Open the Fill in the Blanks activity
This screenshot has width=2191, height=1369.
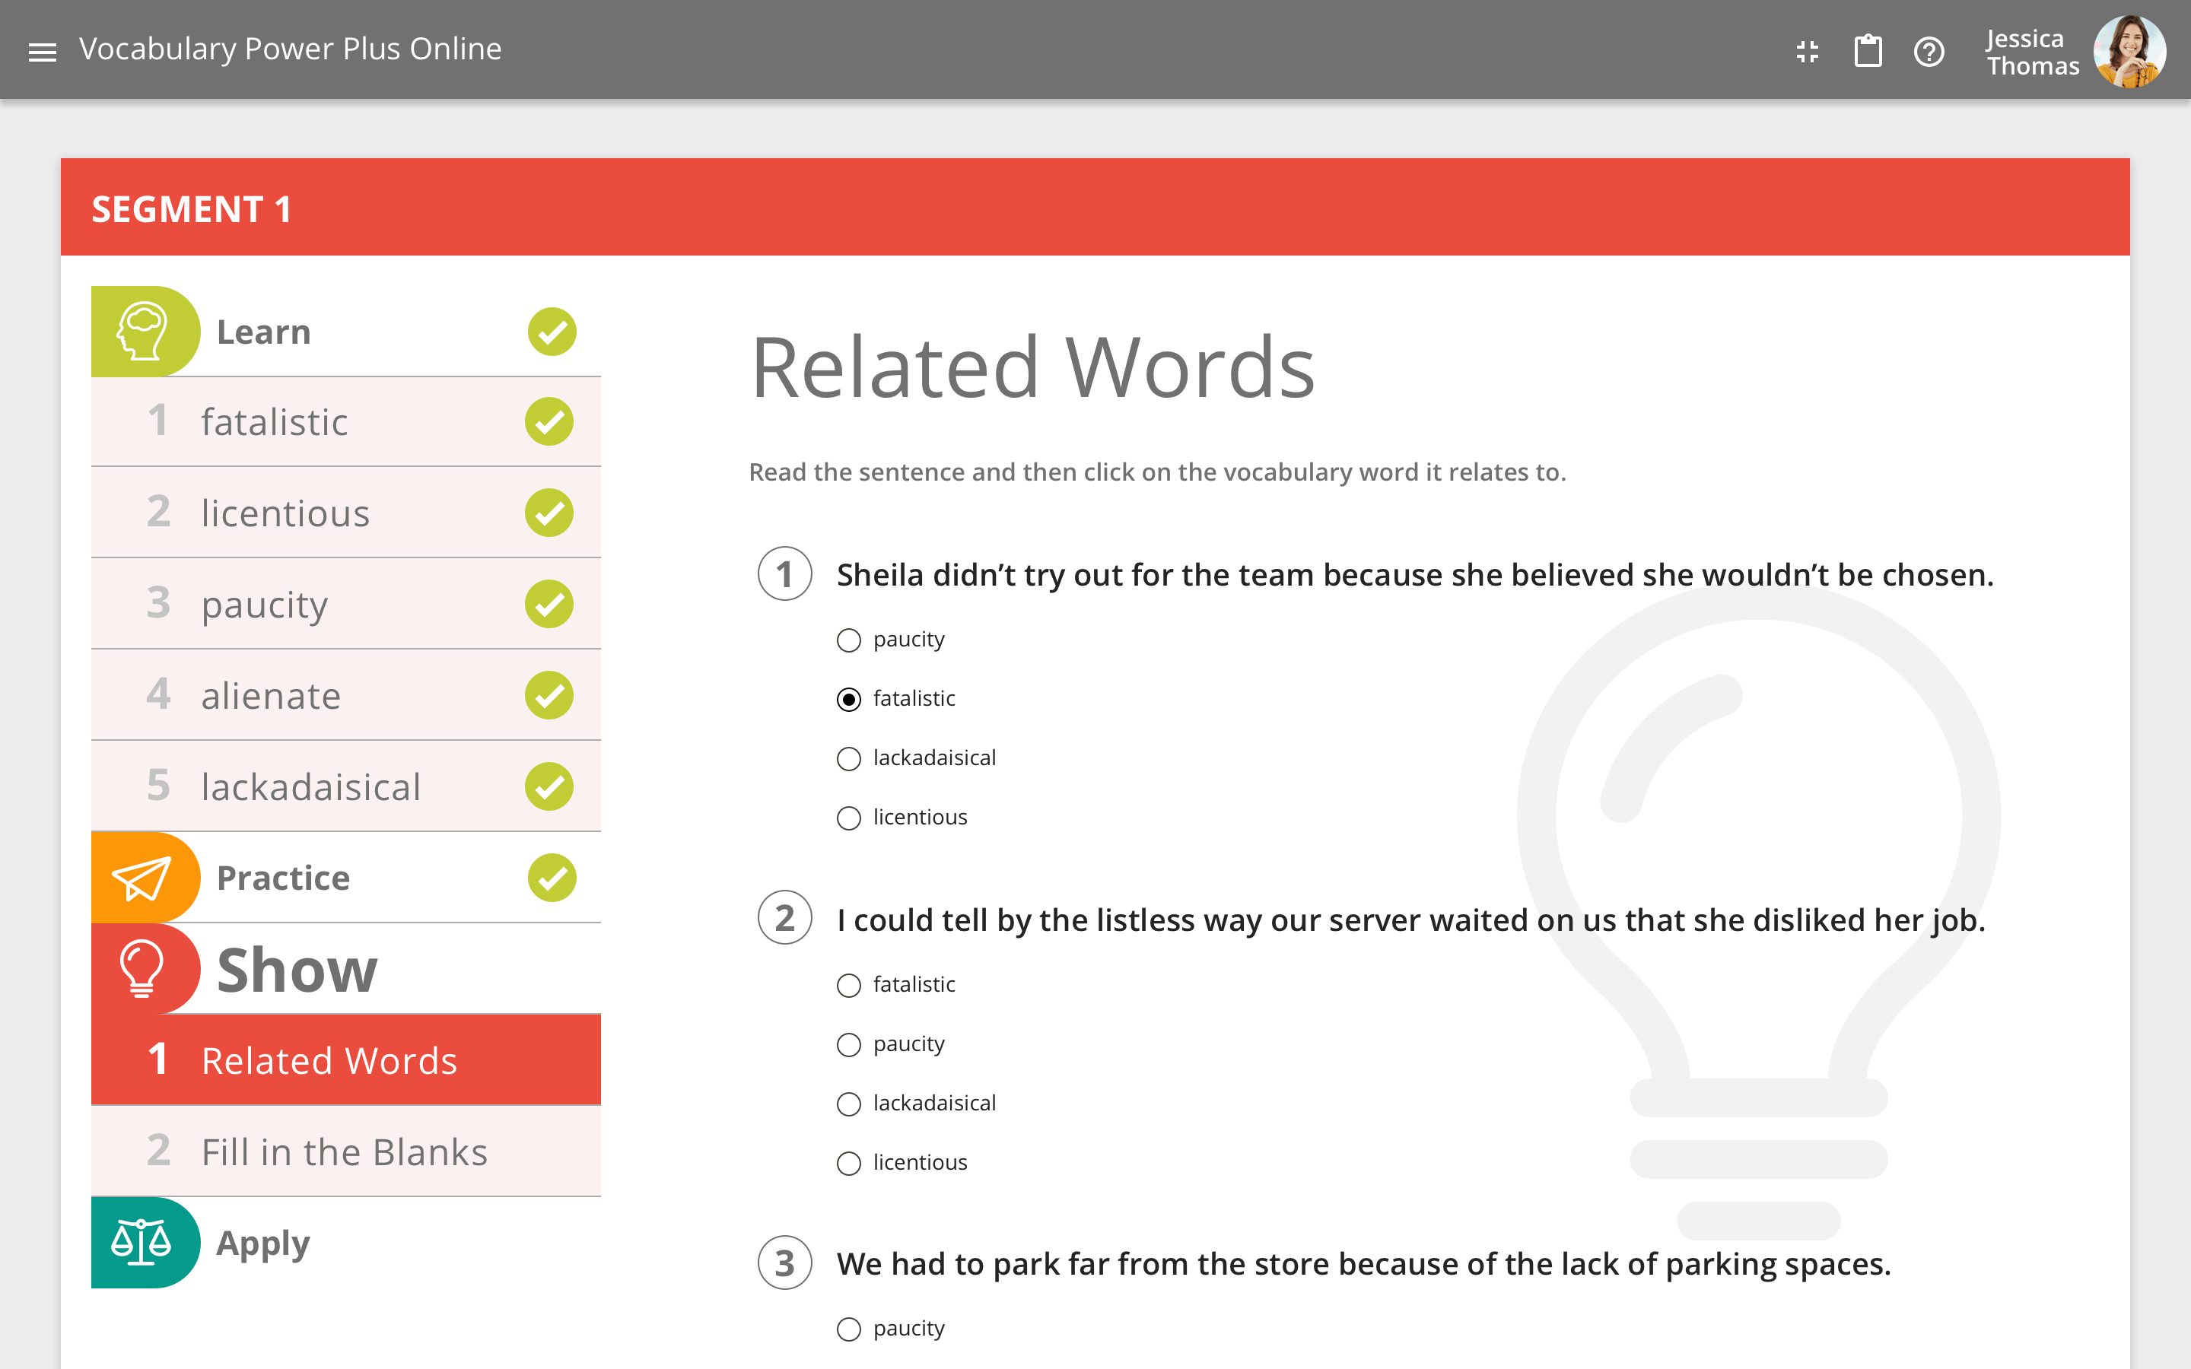coord(344,1151)
